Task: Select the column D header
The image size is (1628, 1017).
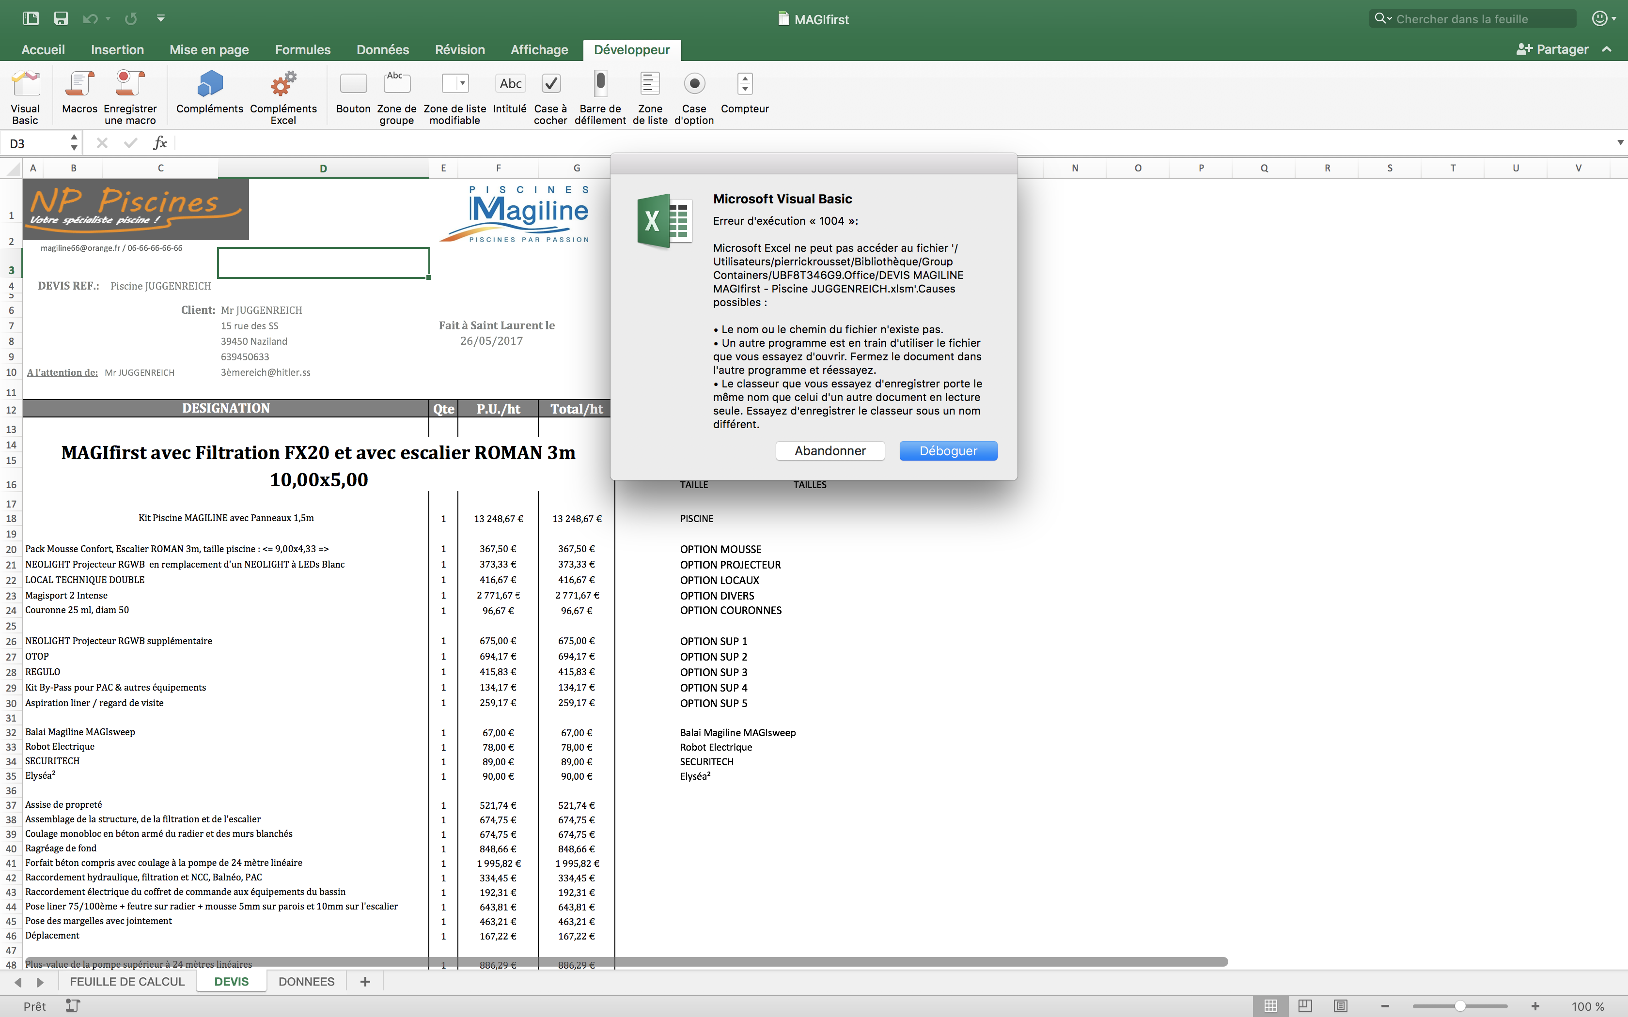Action: pyautogui.click(x=323, y=168)
